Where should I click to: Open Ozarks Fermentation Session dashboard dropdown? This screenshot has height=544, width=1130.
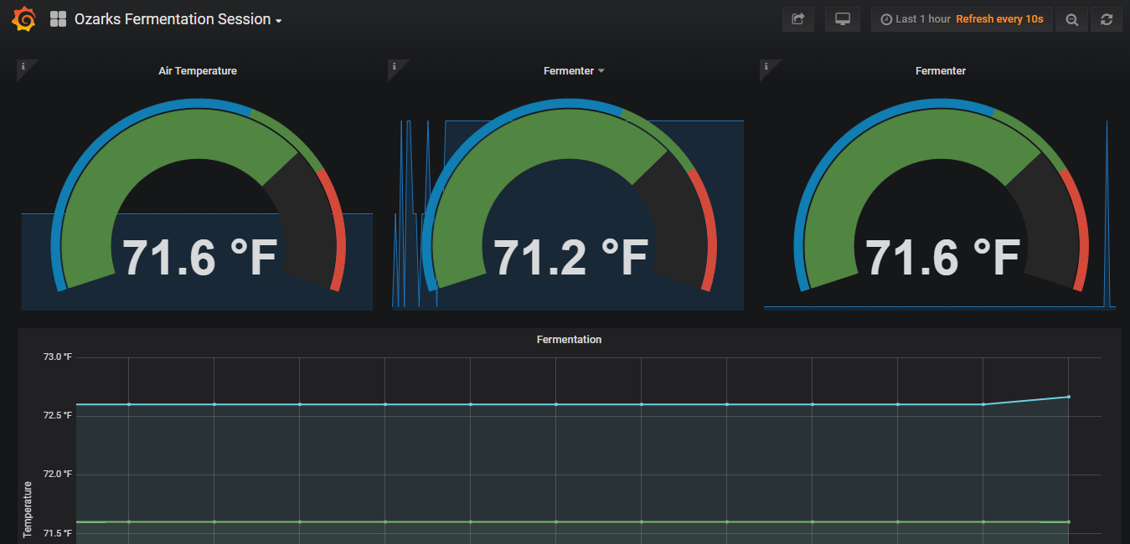point(178,19)
